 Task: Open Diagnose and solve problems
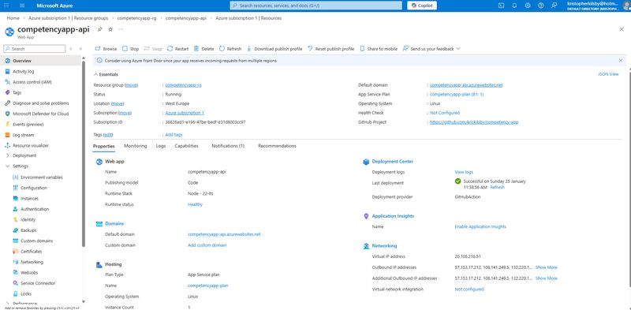click(40, 103)
